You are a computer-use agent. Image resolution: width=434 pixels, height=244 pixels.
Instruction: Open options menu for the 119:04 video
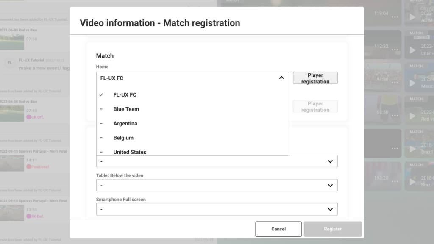[395, 17]
